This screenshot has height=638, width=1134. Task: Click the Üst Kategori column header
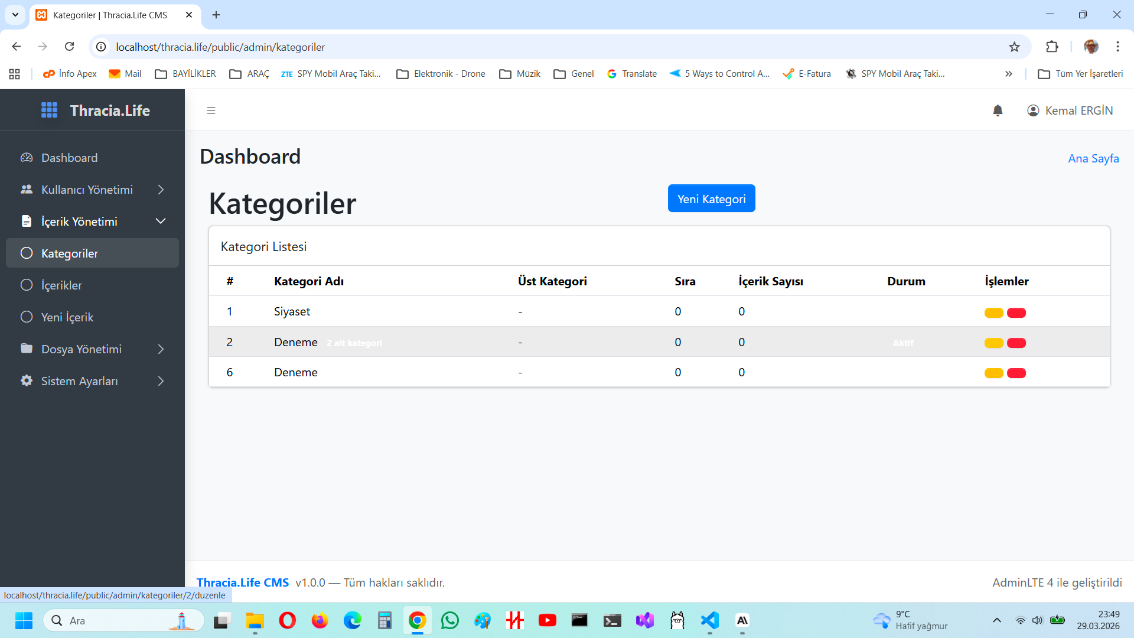[x=552, y=281]
